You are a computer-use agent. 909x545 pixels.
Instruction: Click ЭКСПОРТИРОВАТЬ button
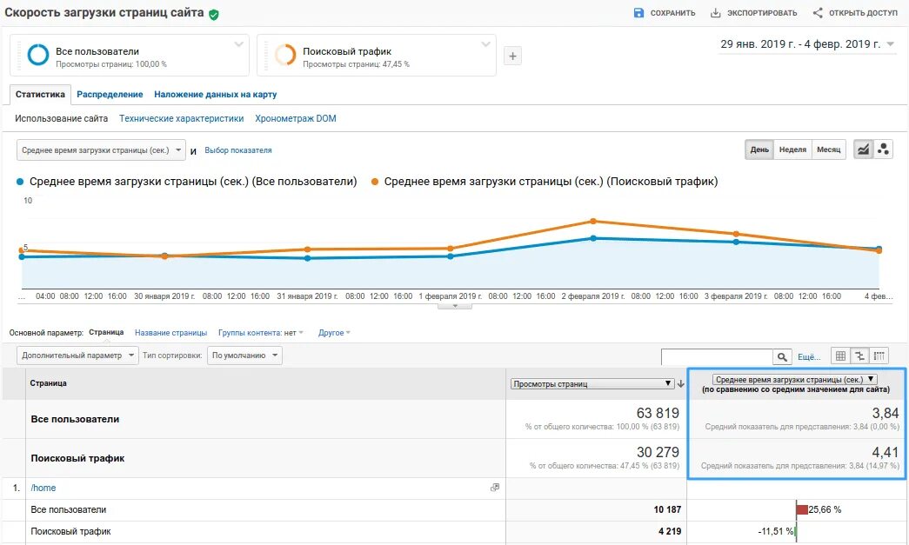coord(753,13)
